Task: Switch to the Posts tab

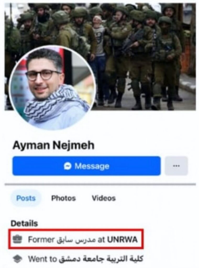Action: pyautogui.click(x=26, y=198)
